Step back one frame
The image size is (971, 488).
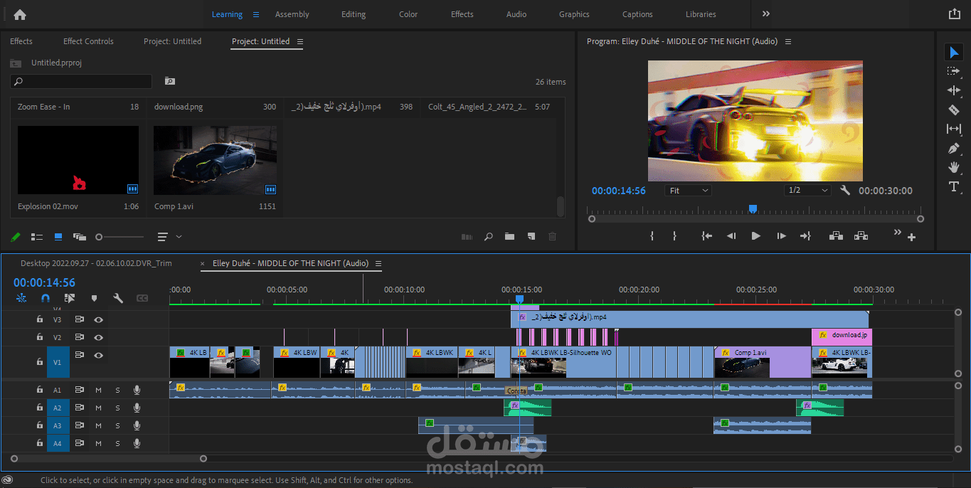pos(731,236)
